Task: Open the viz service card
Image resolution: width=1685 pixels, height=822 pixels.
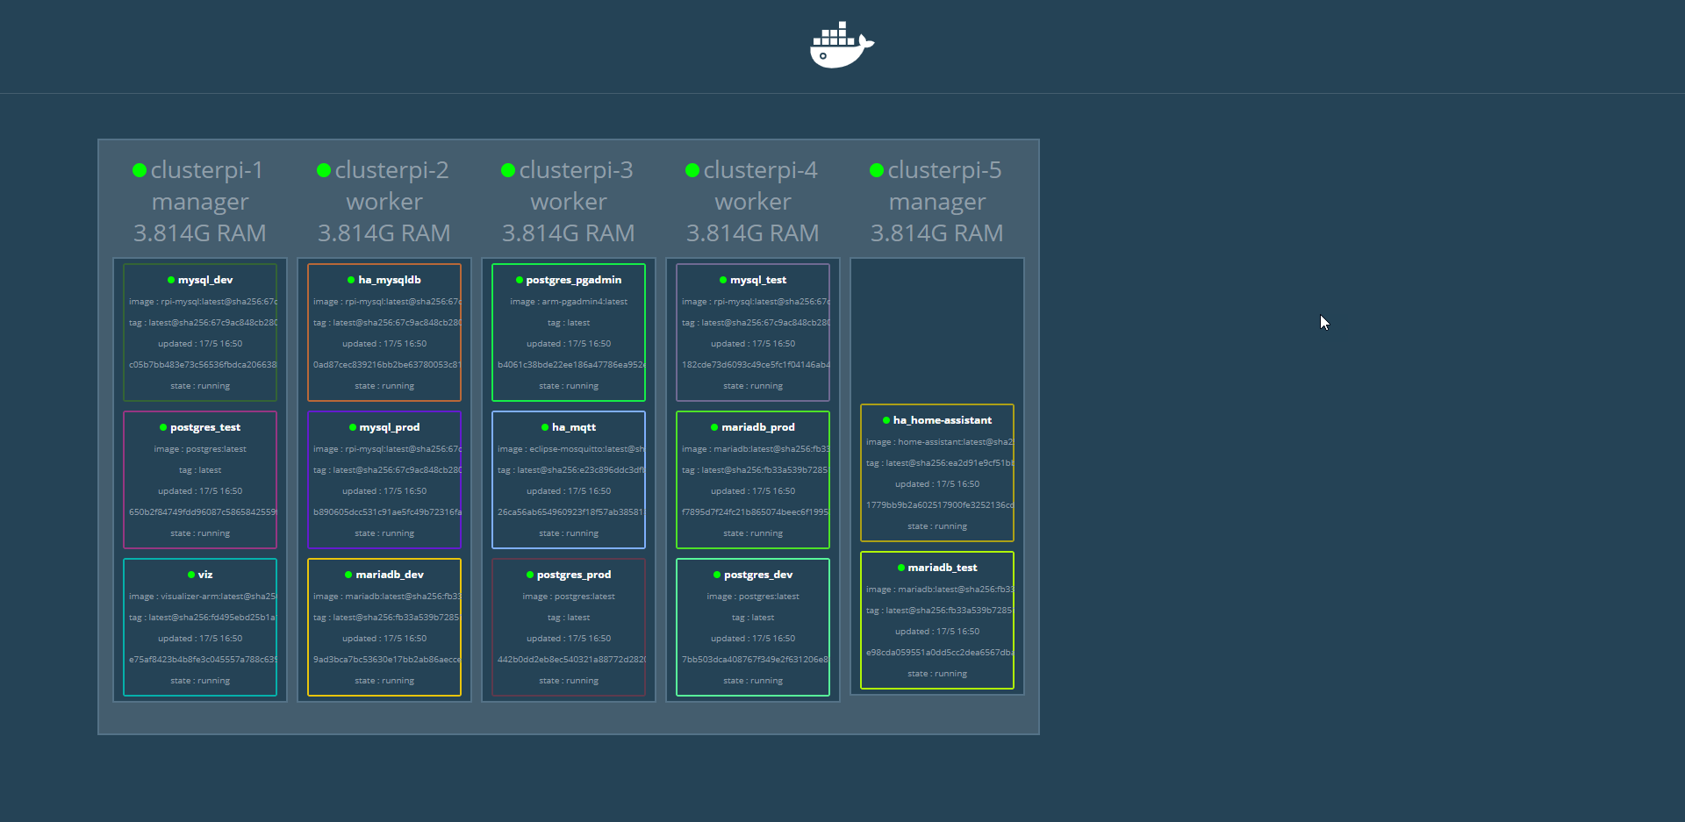Action: click(x=200, y=626)
